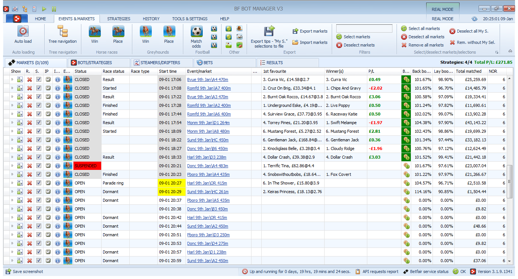The image size is (518, 279).
Task: Export tips My S. selections to file
Action: click(269, 37)
